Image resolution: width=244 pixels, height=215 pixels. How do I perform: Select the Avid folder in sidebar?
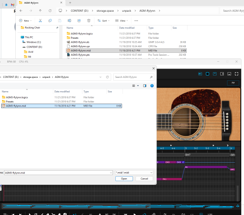[x=31, y=52]
